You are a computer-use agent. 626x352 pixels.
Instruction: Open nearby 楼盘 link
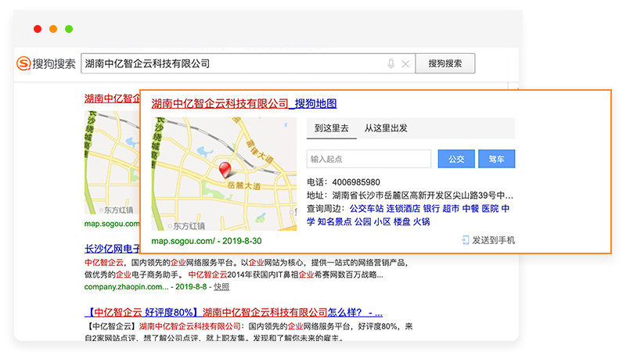click(401, 222)
